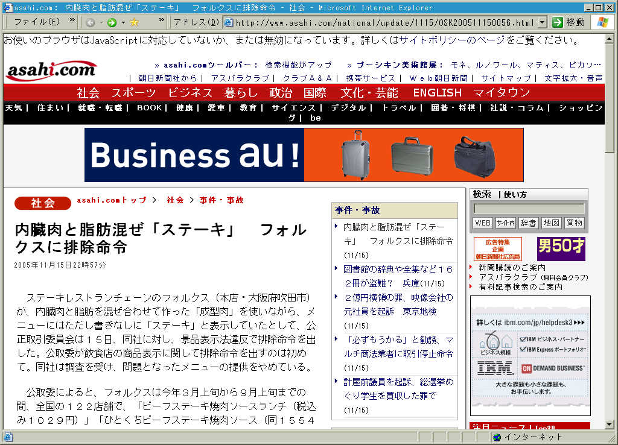Click the search text input box

[529, 209]
